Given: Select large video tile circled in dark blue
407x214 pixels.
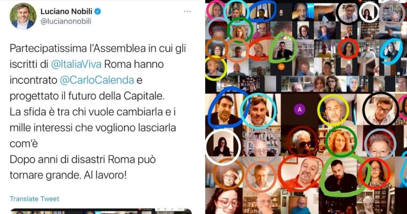Looking at the screenshot, I should click(x=224, y=110).
